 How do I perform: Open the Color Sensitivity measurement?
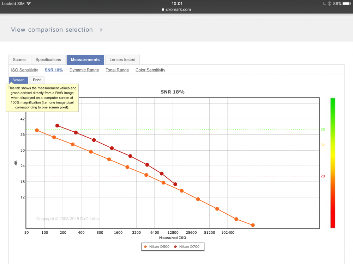pyautogui.click(x=150, y=70)
